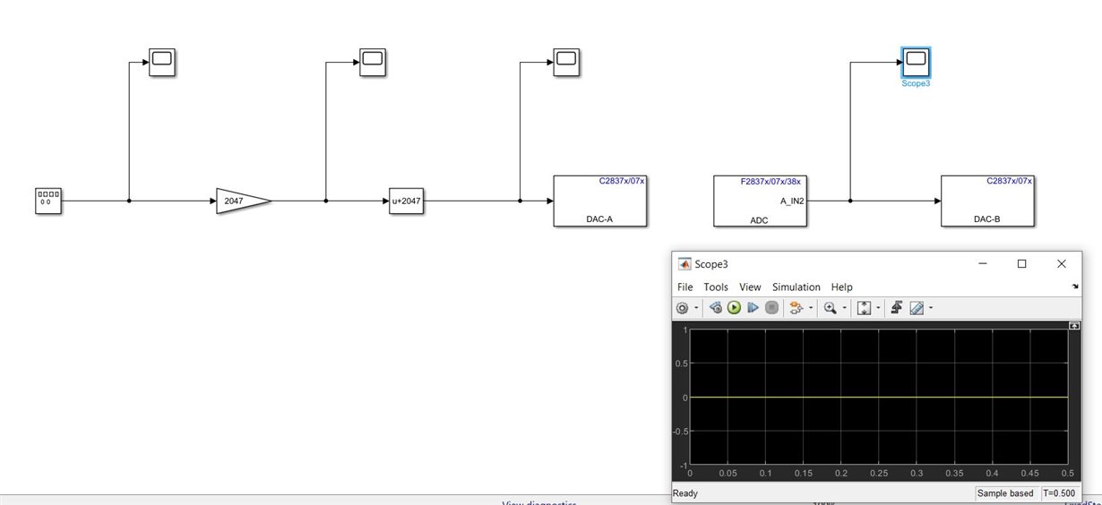This screenshot has width=1102, height=505.
Task: Click the Scale Y-axis limits icon
Action: click(x=865, y=307)
